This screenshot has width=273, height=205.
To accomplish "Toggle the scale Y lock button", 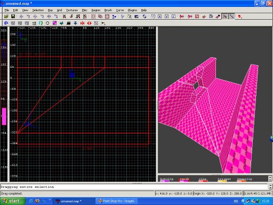I will [x=167, y=17].
